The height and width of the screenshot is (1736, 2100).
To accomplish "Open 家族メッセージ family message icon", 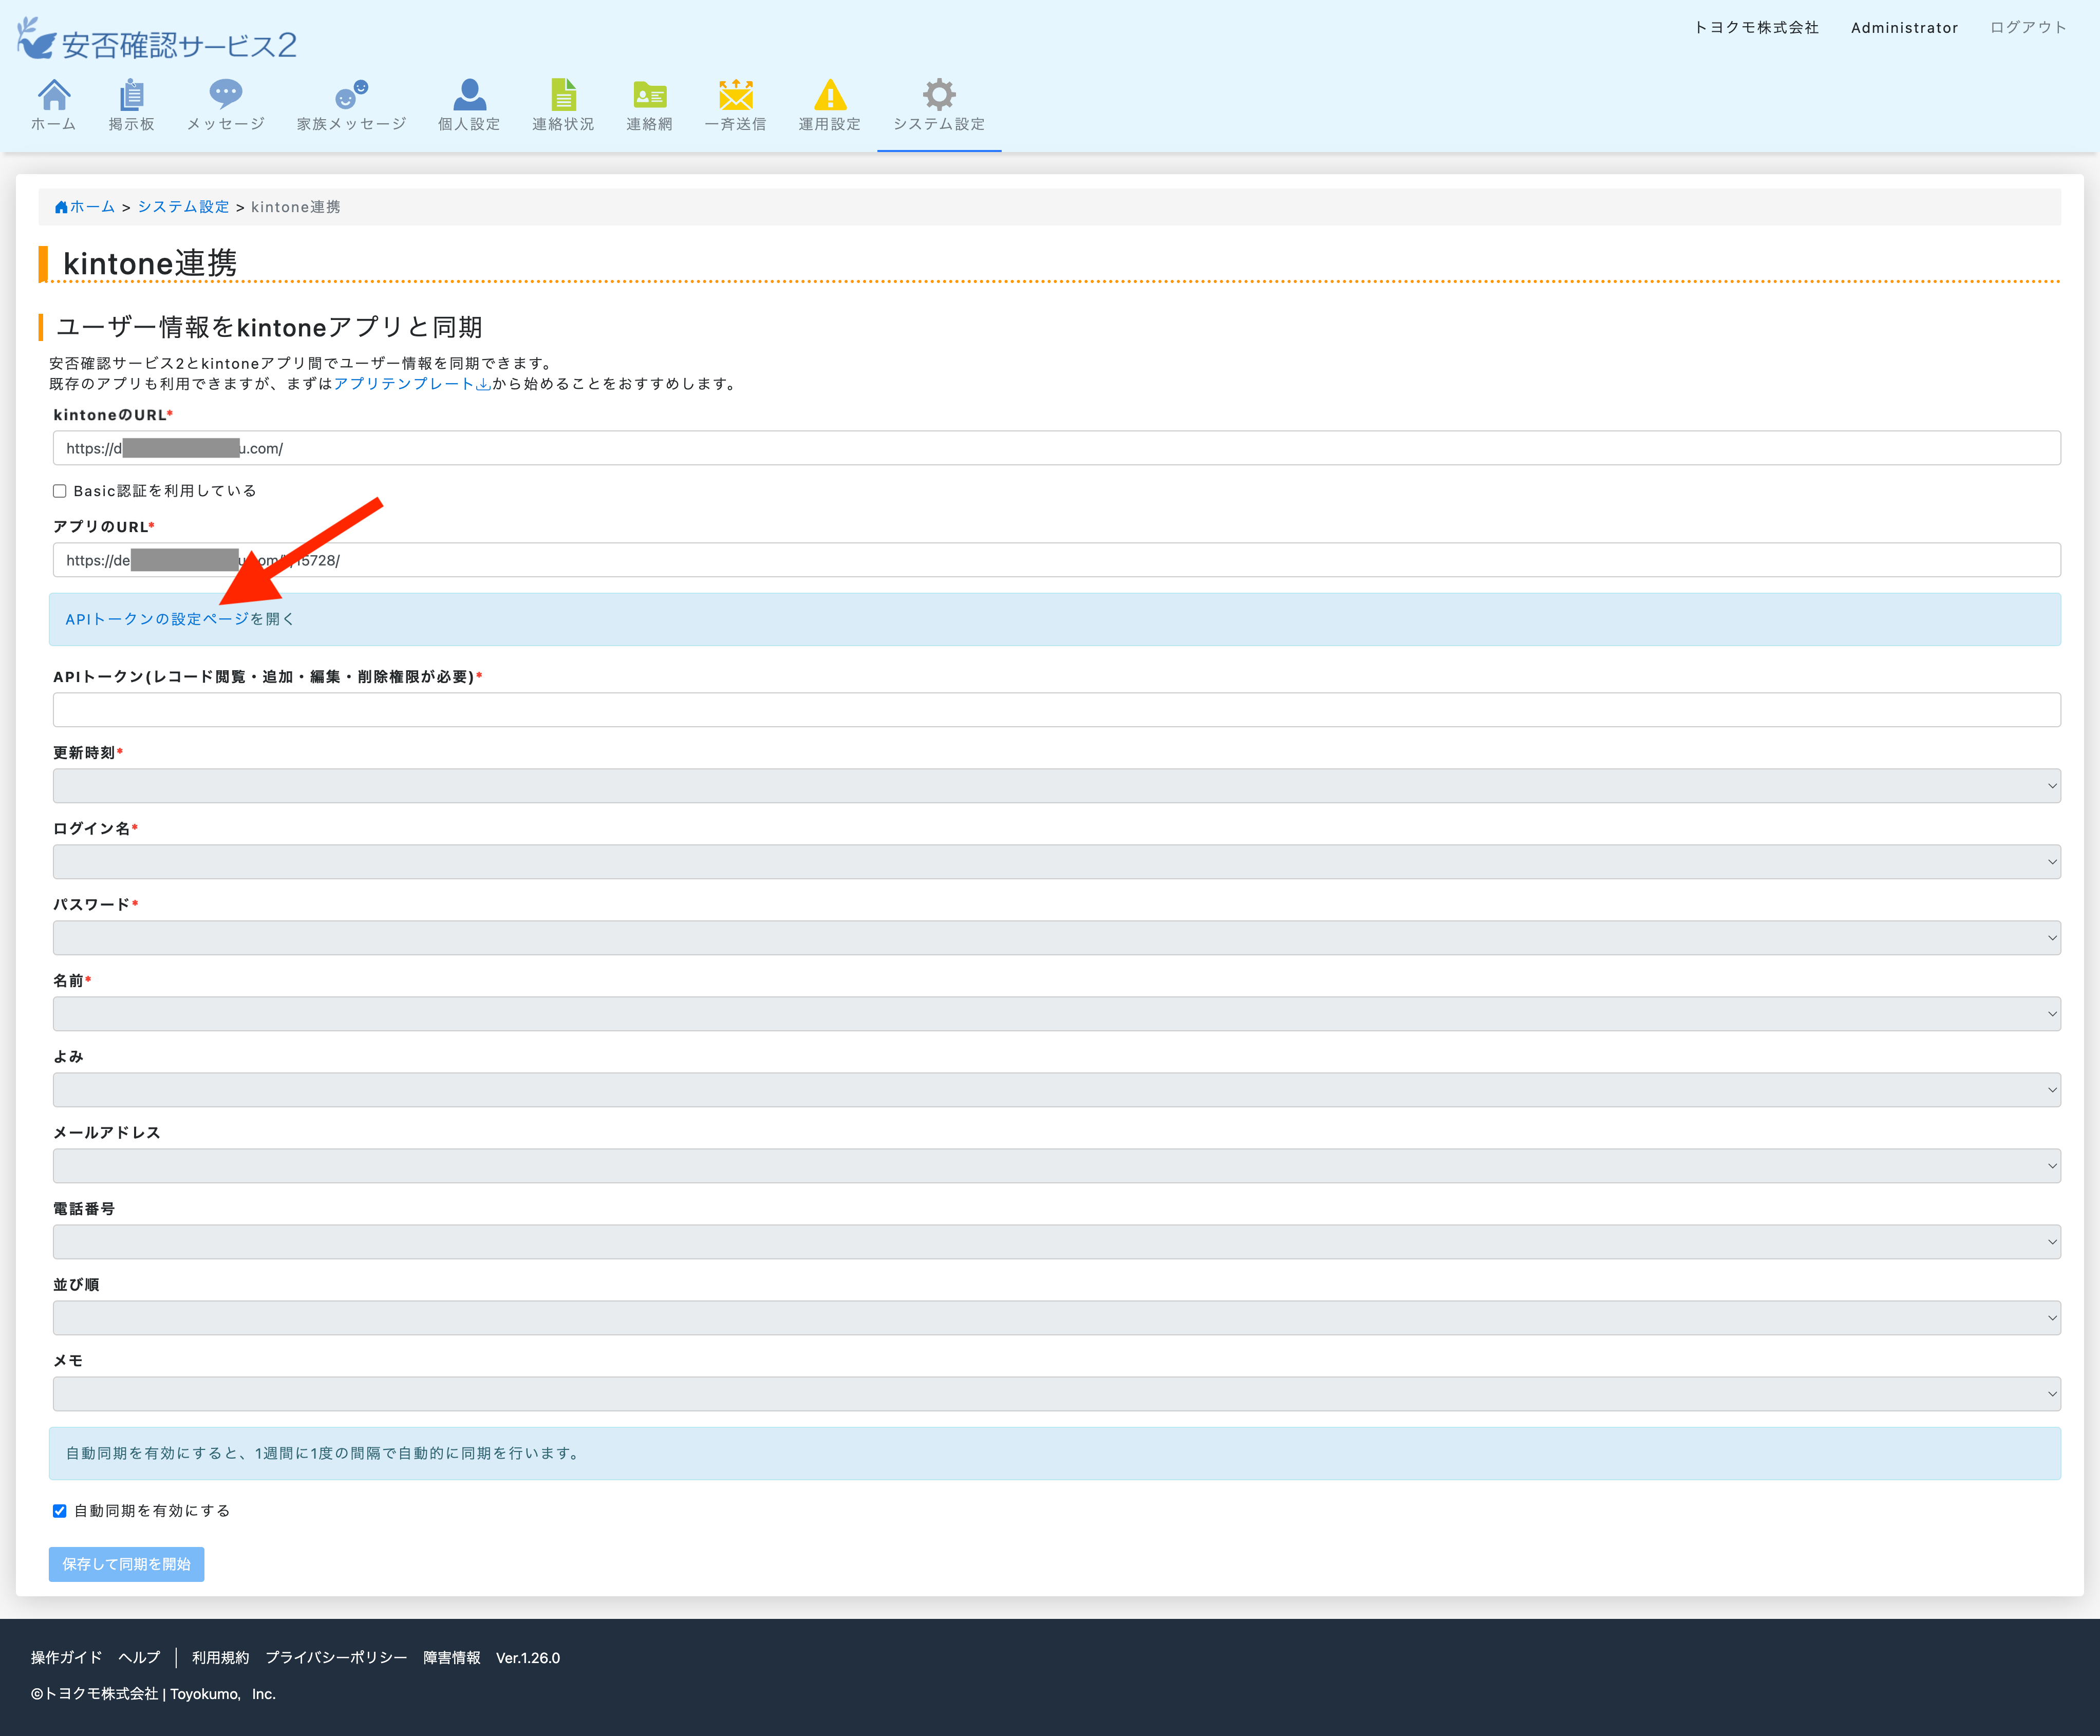I will tap(351, 96).
